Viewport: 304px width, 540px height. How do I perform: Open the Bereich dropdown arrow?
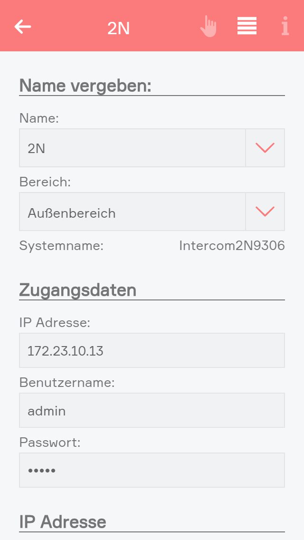[265, 212]
